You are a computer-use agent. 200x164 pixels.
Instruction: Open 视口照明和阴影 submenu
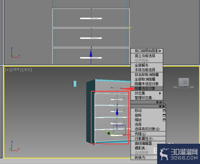click(147, 51)
